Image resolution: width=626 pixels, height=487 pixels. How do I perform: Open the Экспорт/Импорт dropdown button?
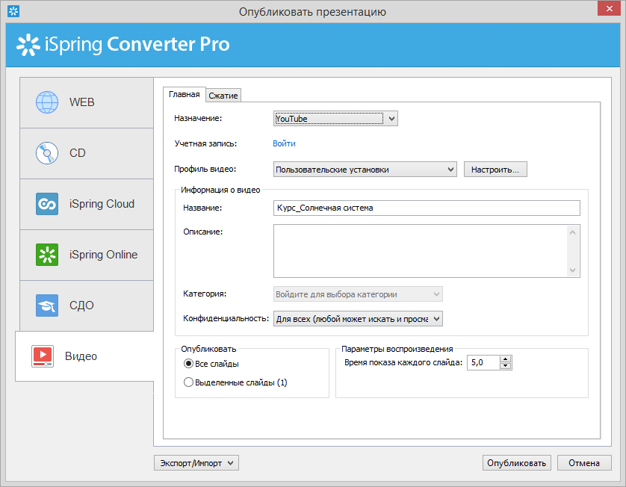click(x=196, y=462)
